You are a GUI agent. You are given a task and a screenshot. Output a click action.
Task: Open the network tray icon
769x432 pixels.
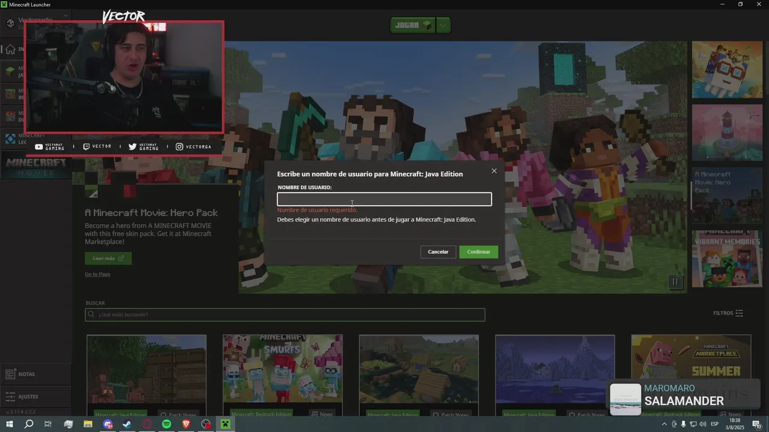click(693, 424)
